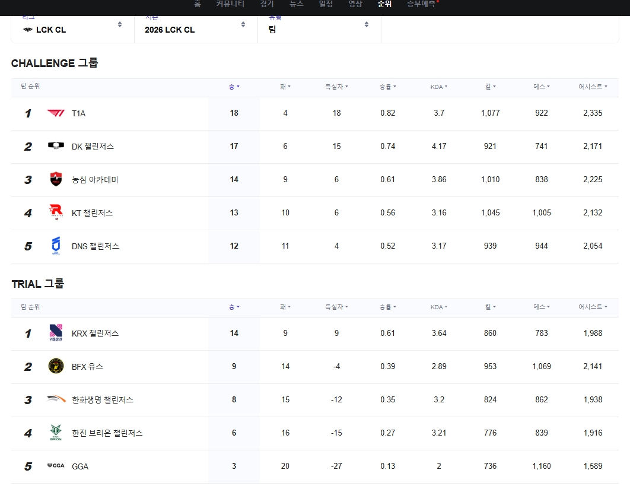
Task: Open DK 챌린저스 team link
Action: (x=93, y=147)
